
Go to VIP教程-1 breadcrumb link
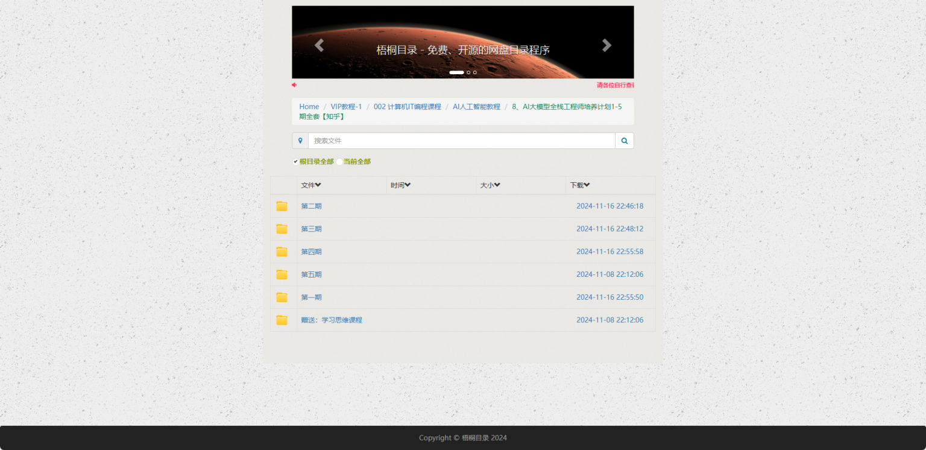[x=346, y=106]
